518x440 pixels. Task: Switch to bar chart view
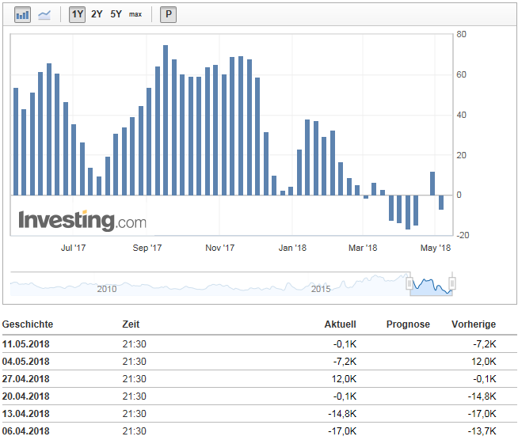point(22,14)
